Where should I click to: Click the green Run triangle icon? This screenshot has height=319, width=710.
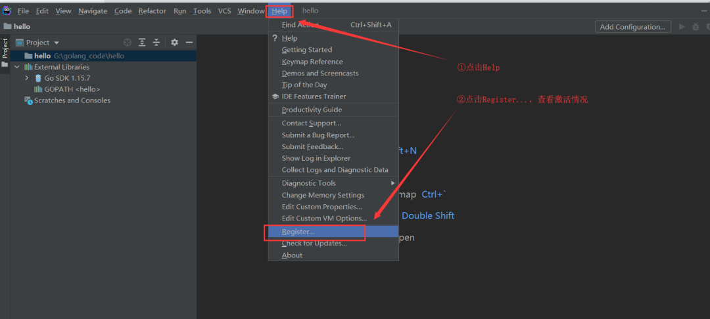pos(681,27)
